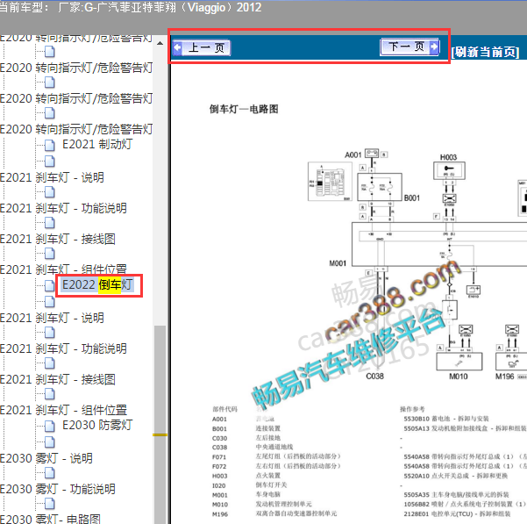Click the 倒车灯—电路图 page title
Image resolution: width=527 pixels, height=524 pixels.
click(244, 109)
